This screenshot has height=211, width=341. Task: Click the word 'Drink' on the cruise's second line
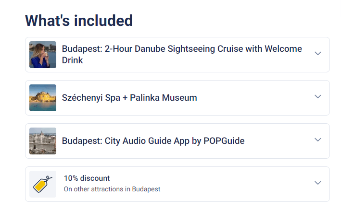pos(73,60)
